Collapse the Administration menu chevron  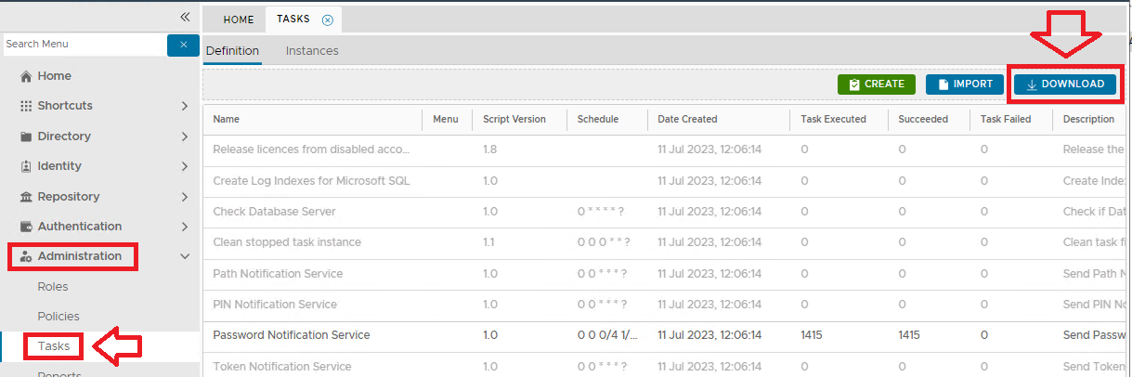click(x=185, y=256)
